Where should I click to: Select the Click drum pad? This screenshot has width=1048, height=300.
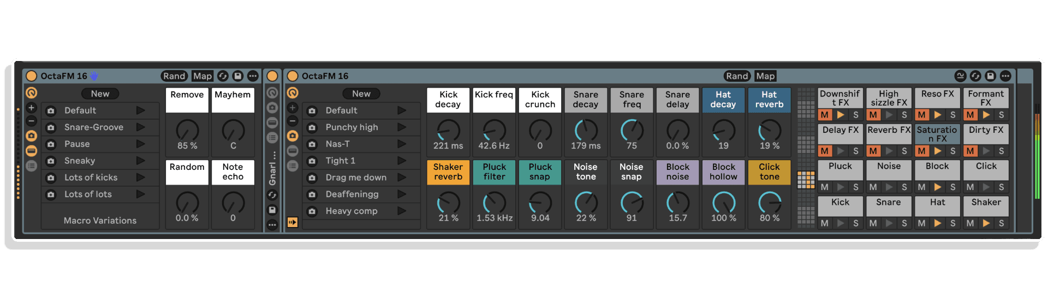point(986,170)
